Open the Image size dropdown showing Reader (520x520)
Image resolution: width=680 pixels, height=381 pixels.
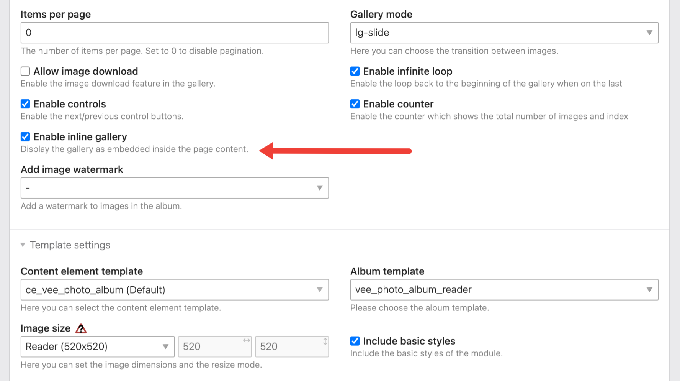tap(98, 347)
